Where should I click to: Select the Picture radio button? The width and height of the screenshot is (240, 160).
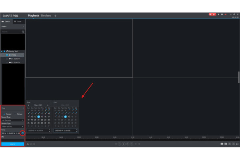point(15,114)
